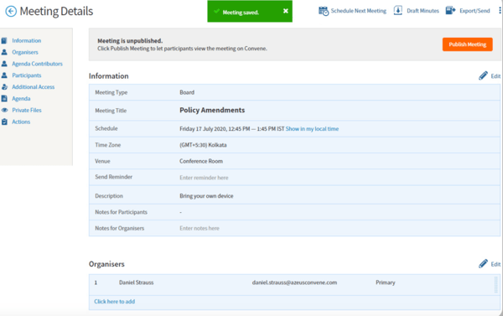Image resolution: width=503 pixels, height=316 pixels.
Task: Click the '(GMT+5:30) Kolkata' time zone value
Action: click(x=203, y=145)
